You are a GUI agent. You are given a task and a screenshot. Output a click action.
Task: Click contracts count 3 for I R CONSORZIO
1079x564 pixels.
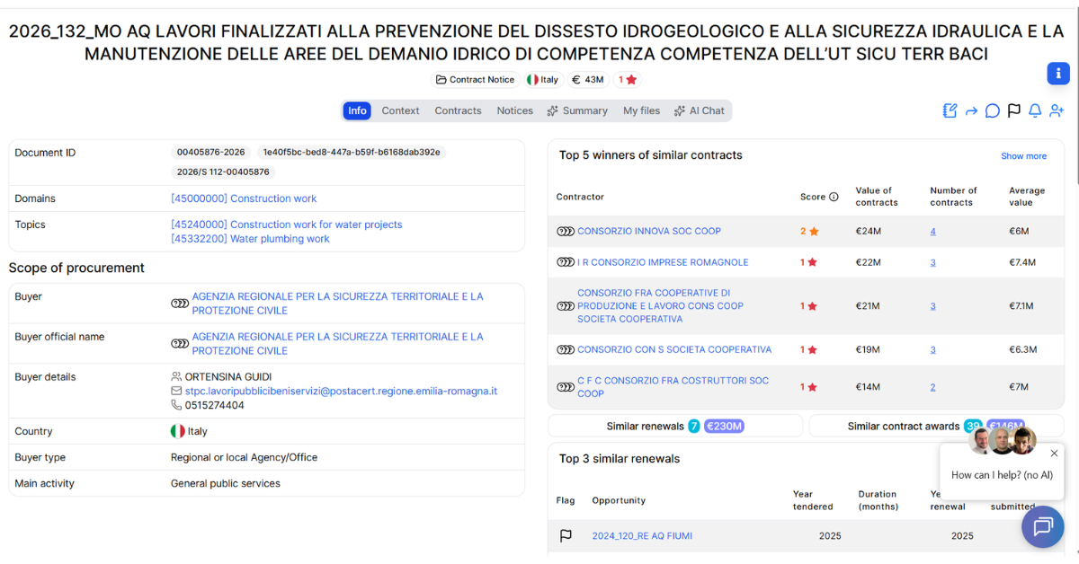pos(932,262)
